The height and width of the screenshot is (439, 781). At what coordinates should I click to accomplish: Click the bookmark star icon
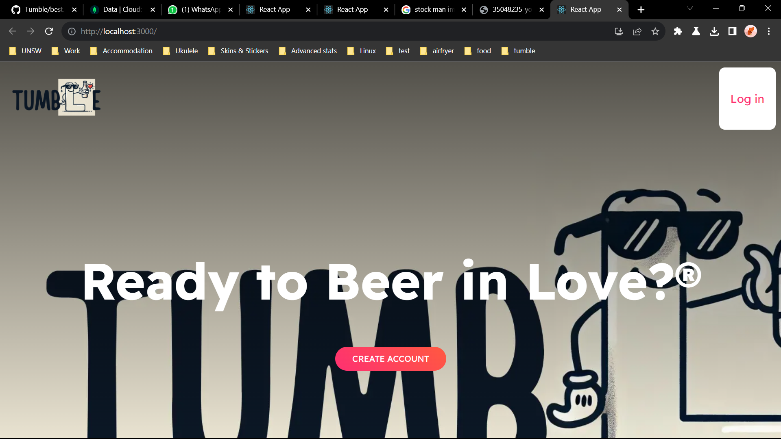[x=655, y=31]
